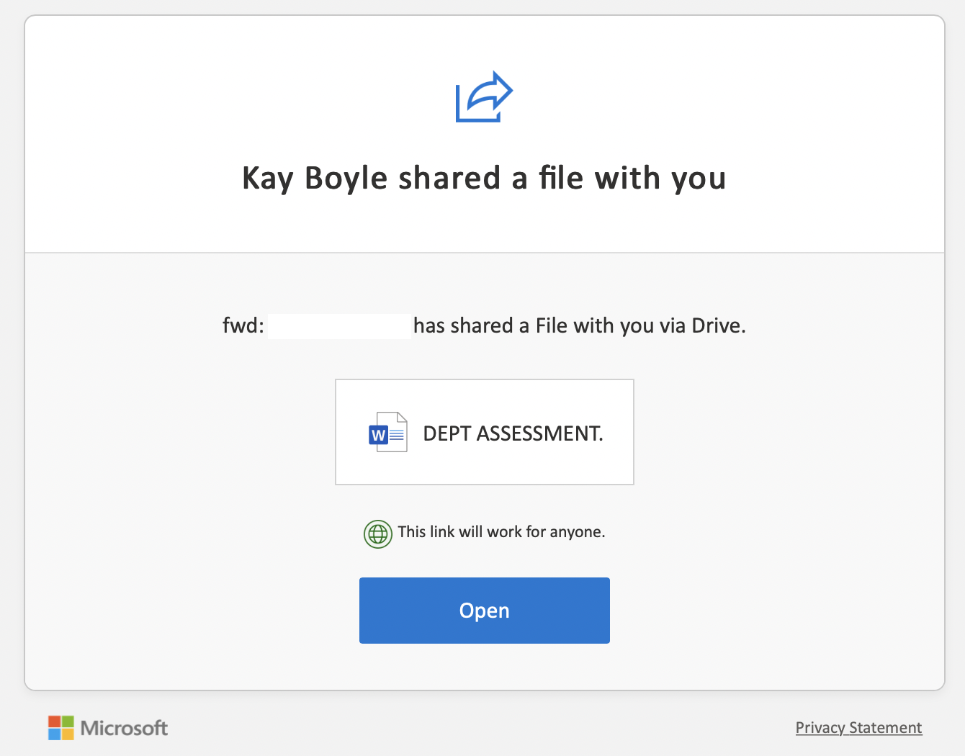Click the Word document file icon

point(388,432)
